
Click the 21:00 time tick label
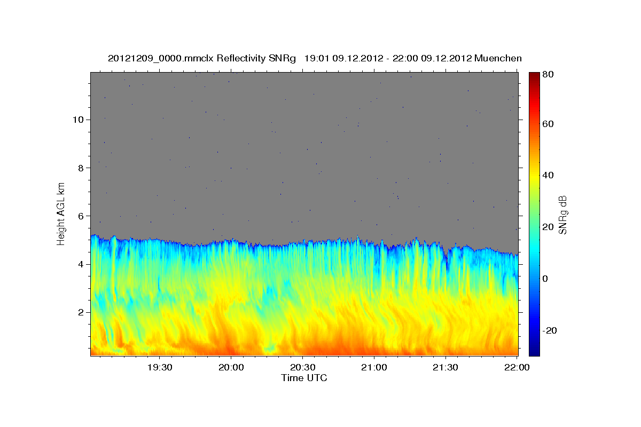tap(374, 368)
